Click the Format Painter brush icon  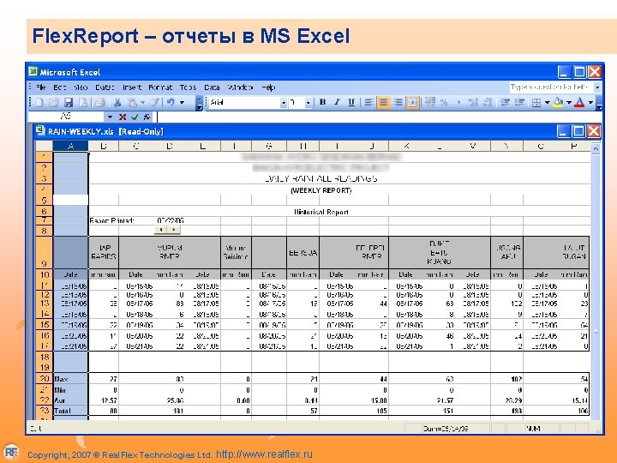click(x=155, y=103)
